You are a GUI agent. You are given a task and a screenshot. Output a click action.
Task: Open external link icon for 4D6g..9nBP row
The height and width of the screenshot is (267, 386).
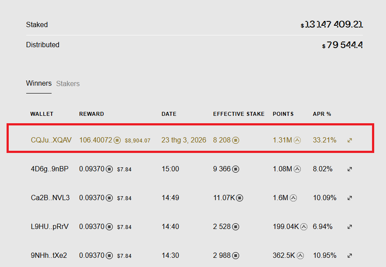point(350,169)
